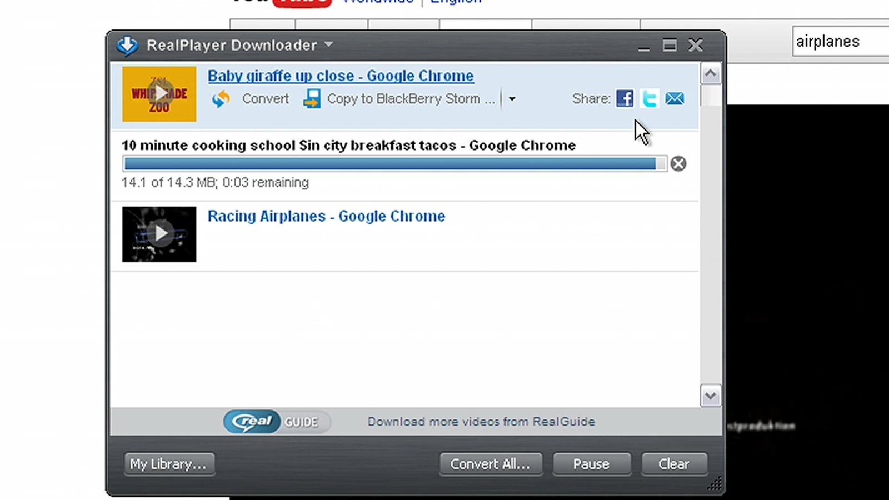Click the RealPlayer Downloader logo icon

point(127,46)
